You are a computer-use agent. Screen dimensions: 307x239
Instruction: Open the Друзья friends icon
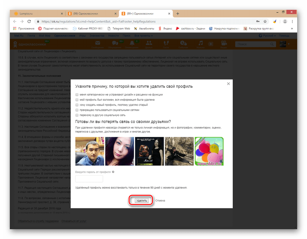click(149, 44)
